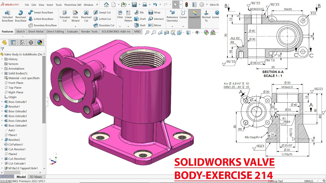
Task: Click the Extruded Boss/Base tool
Action: 7,16
